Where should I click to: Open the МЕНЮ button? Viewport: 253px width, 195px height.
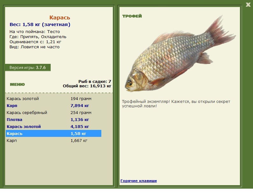point(18,84)
